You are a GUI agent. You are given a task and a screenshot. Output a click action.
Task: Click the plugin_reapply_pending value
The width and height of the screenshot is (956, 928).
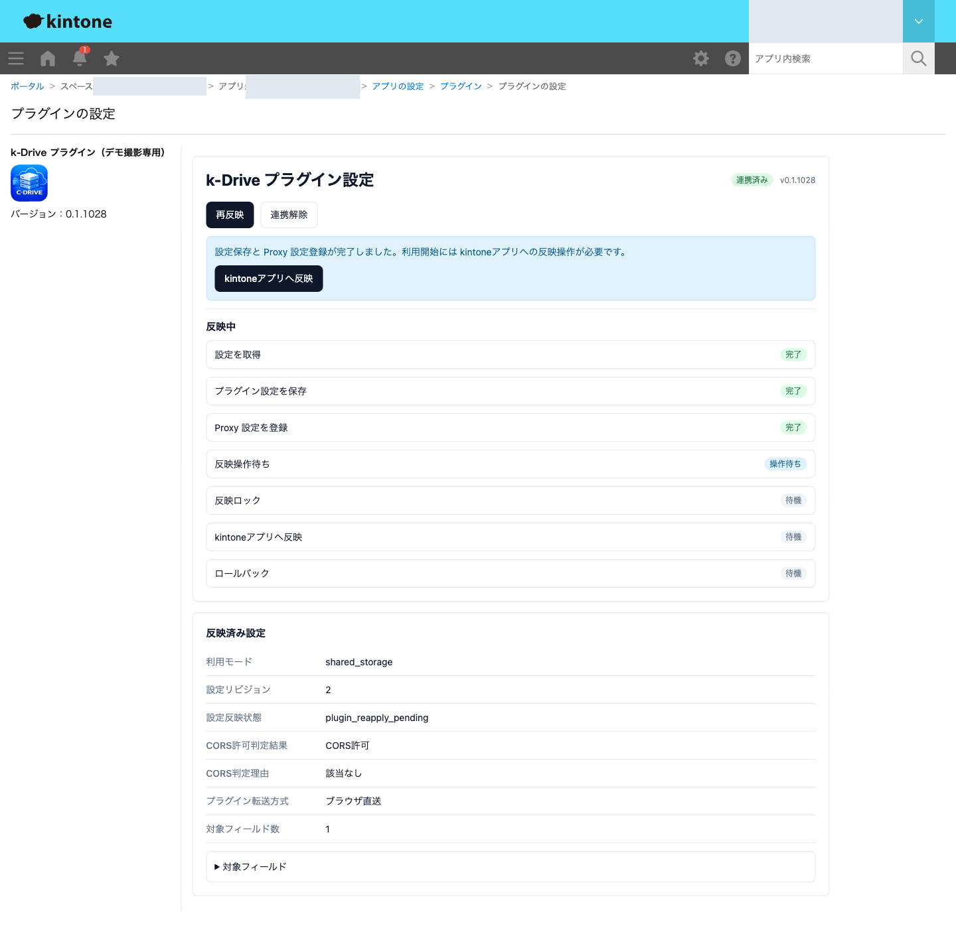[377, 718]
